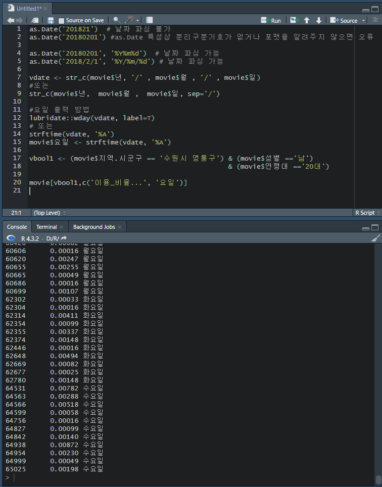Click the 21:1 cursor position indicator

pos(16,213)
